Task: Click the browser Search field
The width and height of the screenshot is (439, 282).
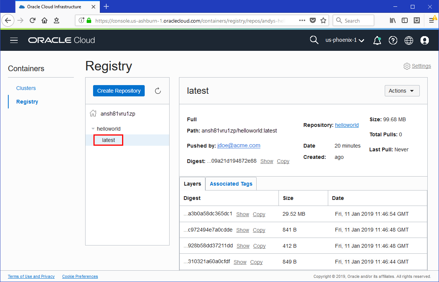Action: pos(353,20)
